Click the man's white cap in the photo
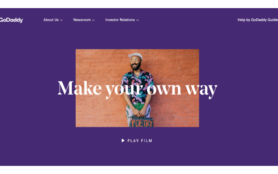Screen dimensions: 278x174 pos(136,56)
